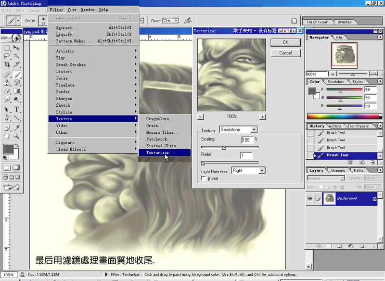Open the Flow percentage arrow
Screen dimensions: 385x281
click(x=177, y=21)
